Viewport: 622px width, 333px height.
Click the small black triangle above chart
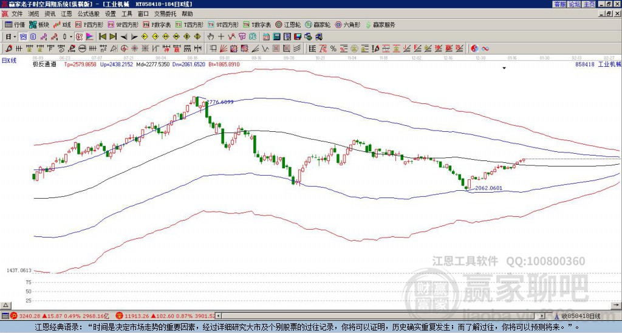(x=504, y=68)
